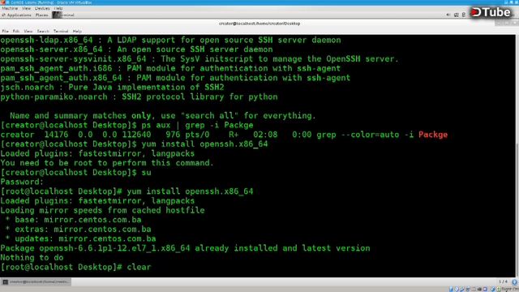Image resolution: width=519 pixels, height=292 pixels.
Task: Click the VirtualBox icon in the title bar
Action: 2,2
